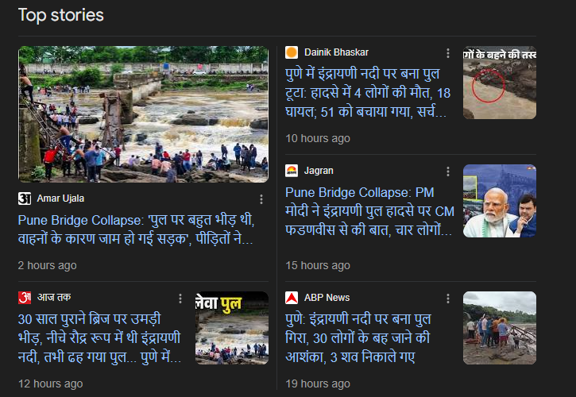576x397 pixels.
Task: Open आज तक thumbnail with yellow पुल text
Action: click(x=232, y=328)
